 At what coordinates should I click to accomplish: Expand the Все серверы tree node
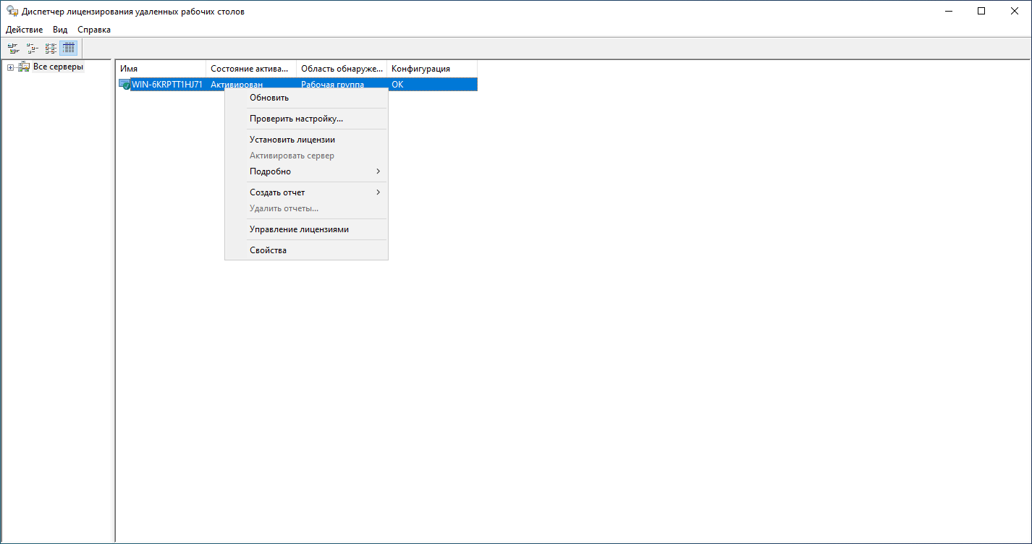click(10, 68)
